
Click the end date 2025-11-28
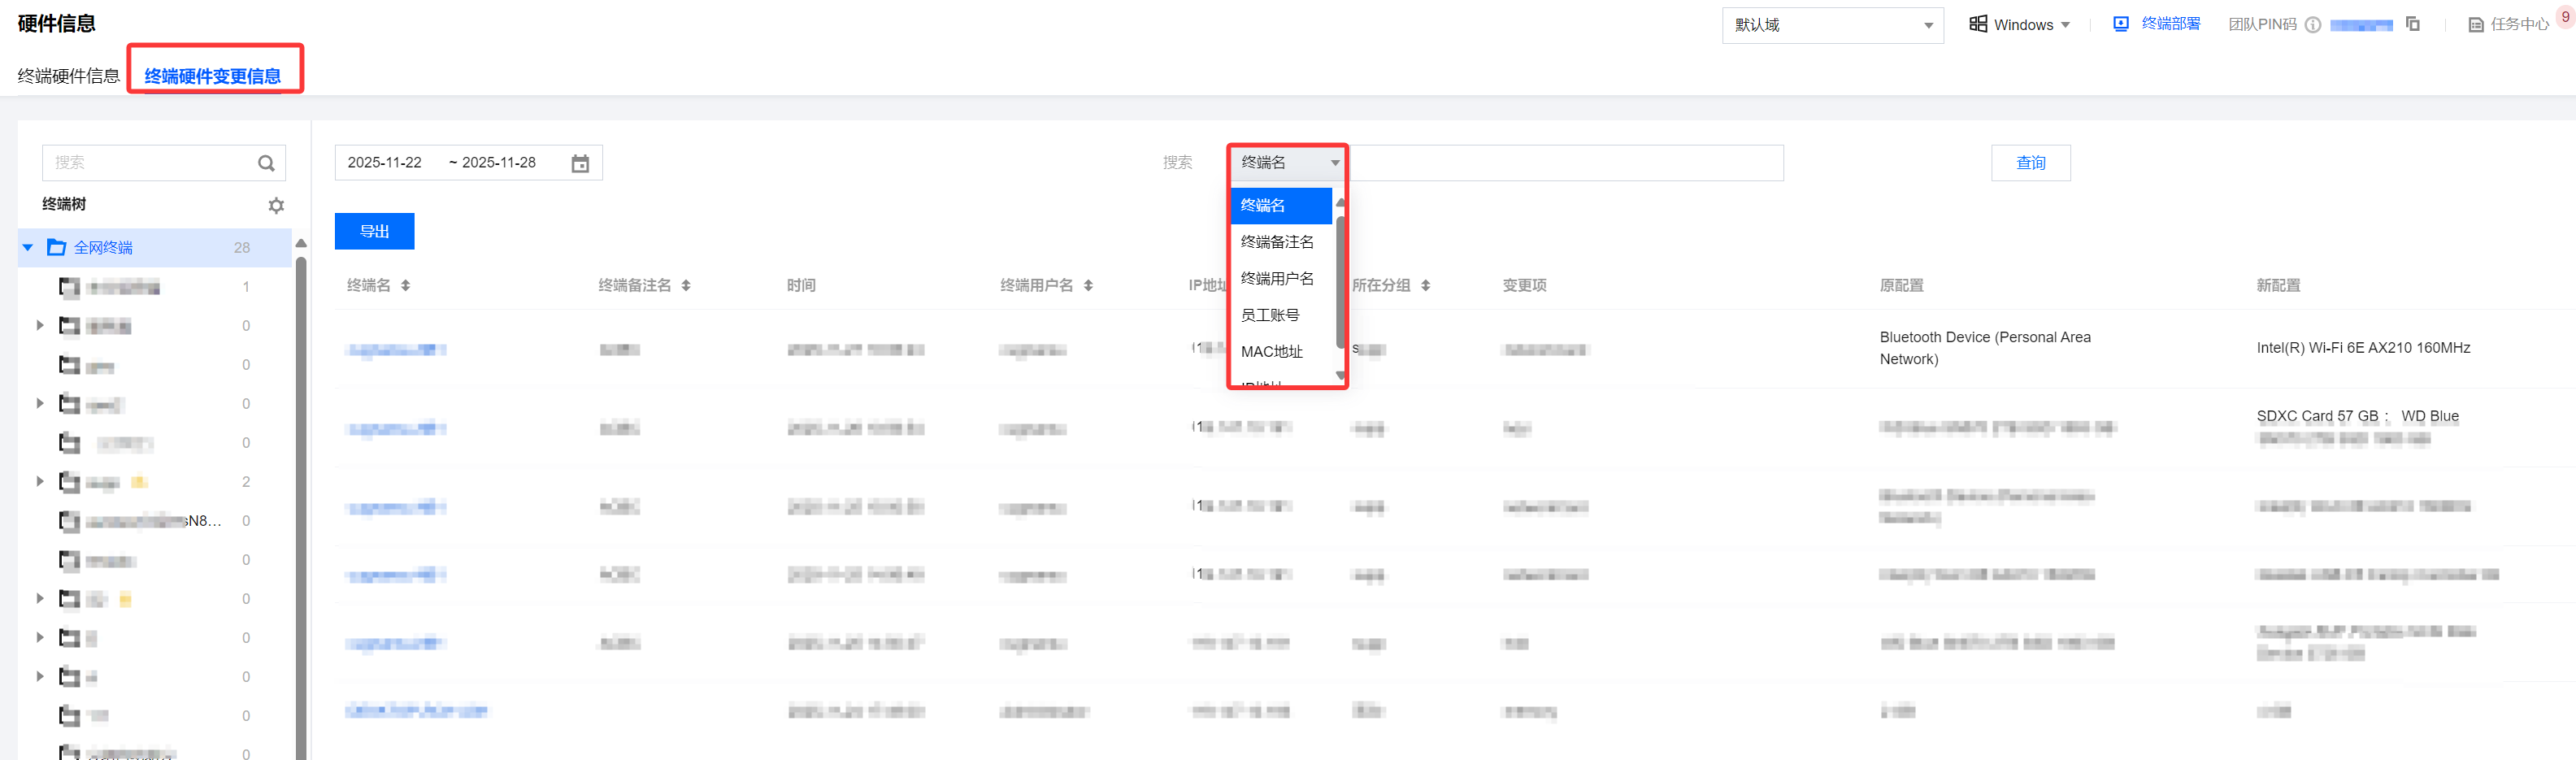[x=499, y=163]
